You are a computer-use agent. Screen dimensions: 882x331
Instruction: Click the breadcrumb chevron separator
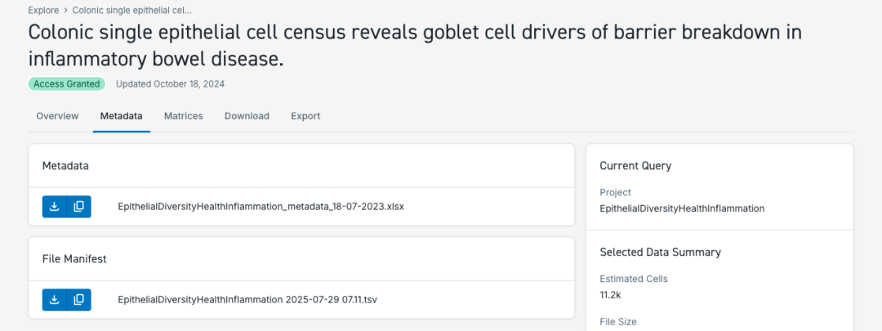pos(65,10)
